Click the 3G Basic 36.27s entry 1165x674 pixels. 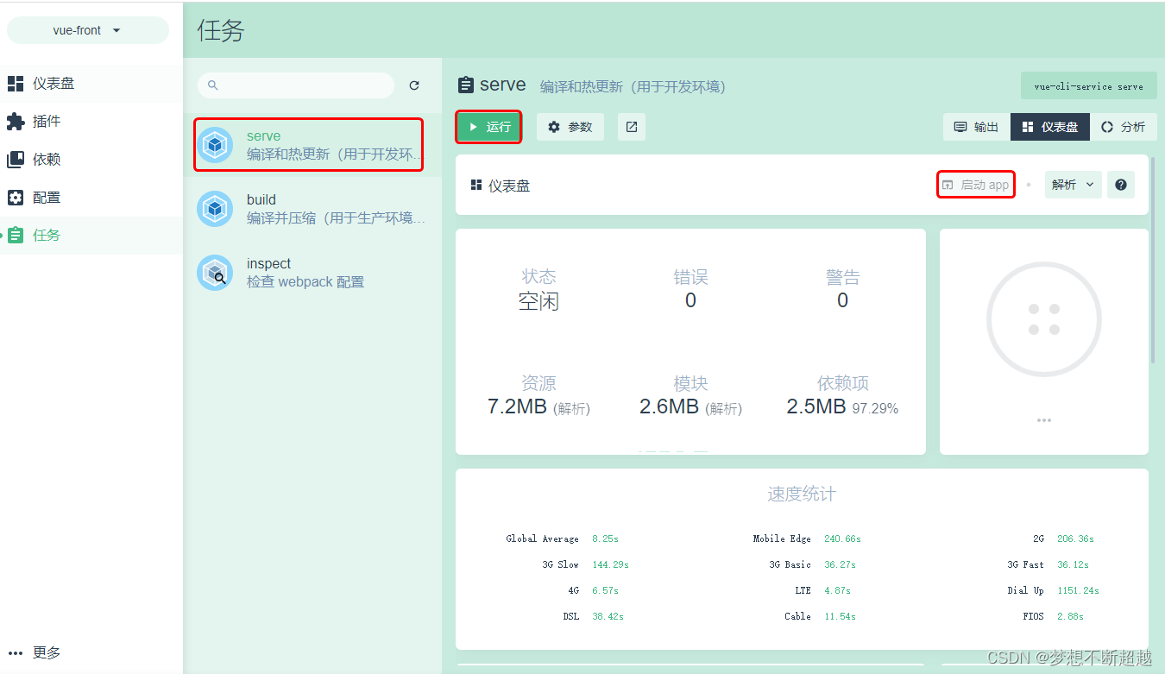point(812,564)
